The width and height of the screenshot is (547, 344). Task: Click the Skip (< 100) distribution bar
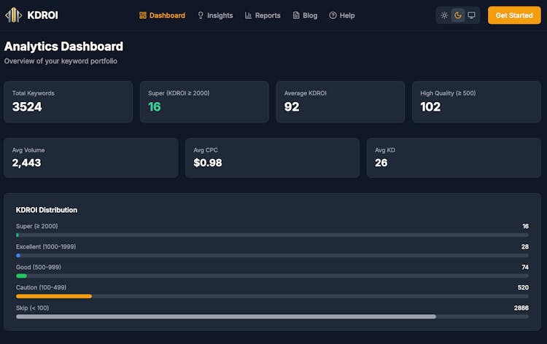(x=226, y=316)
